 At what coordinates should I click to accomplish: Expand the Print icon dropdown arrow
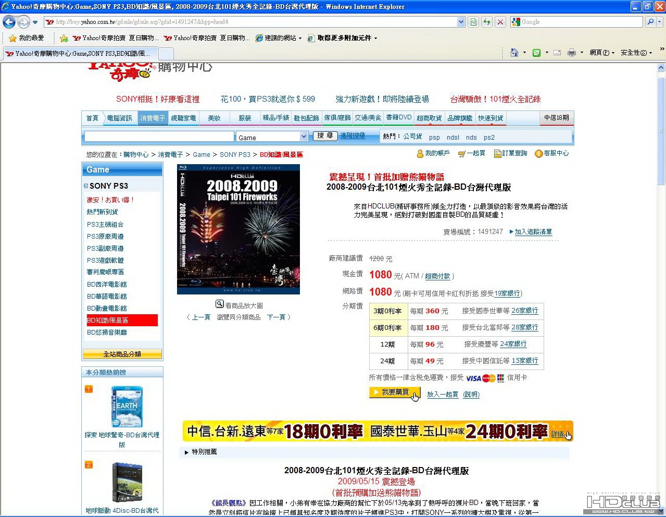(x=582, y=53)
